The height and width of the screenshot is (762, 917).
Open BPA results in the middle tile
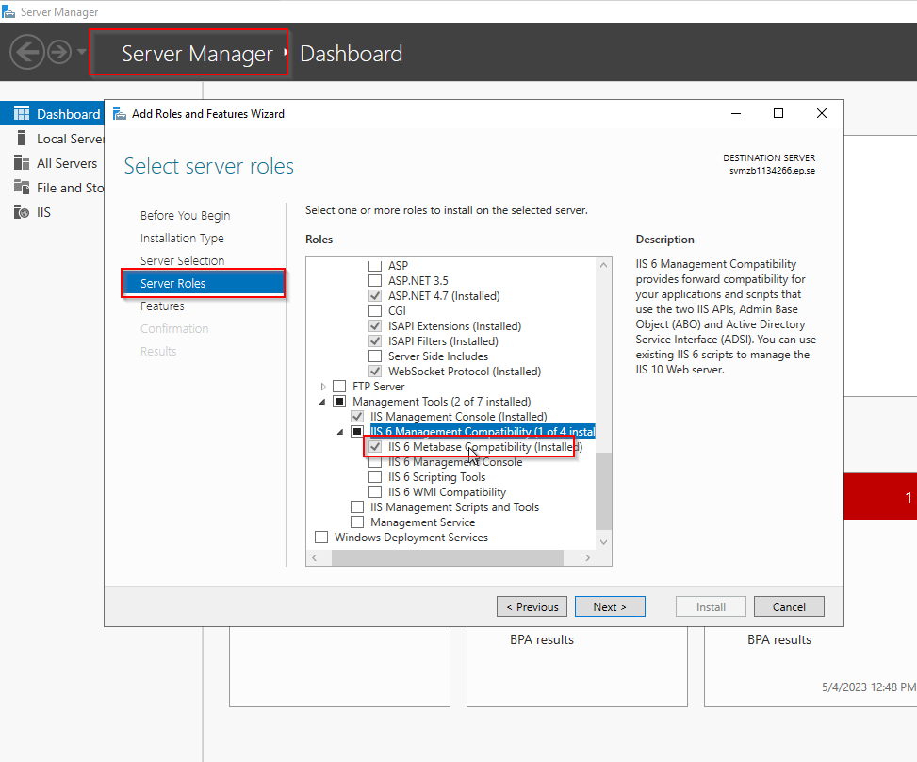542,639
